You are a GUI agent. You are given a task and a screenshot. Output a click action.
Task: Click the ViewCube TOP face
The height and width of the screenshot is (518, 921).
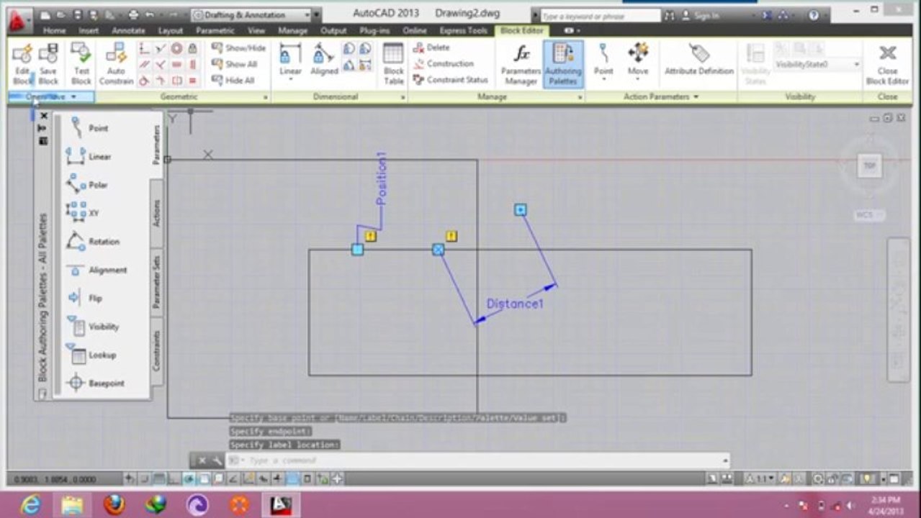[869, 166]
